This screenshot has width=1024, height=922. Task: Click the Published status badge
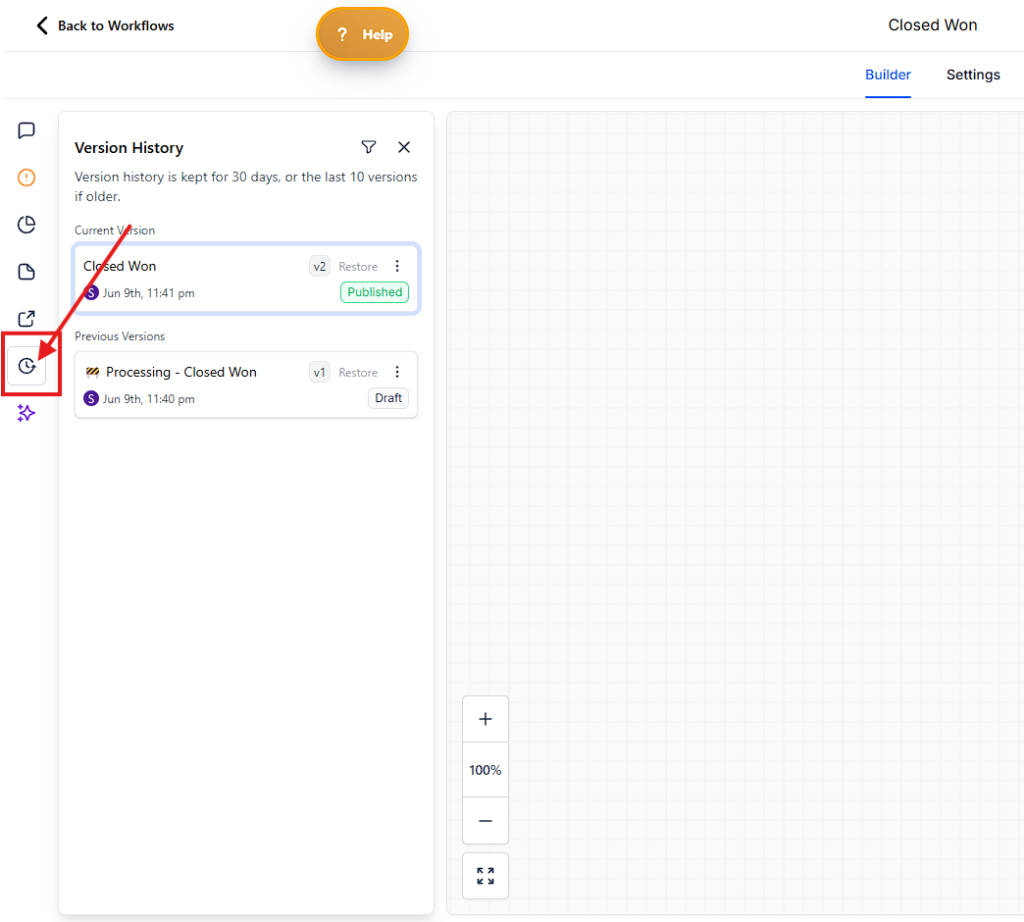(x=375, y=292)
